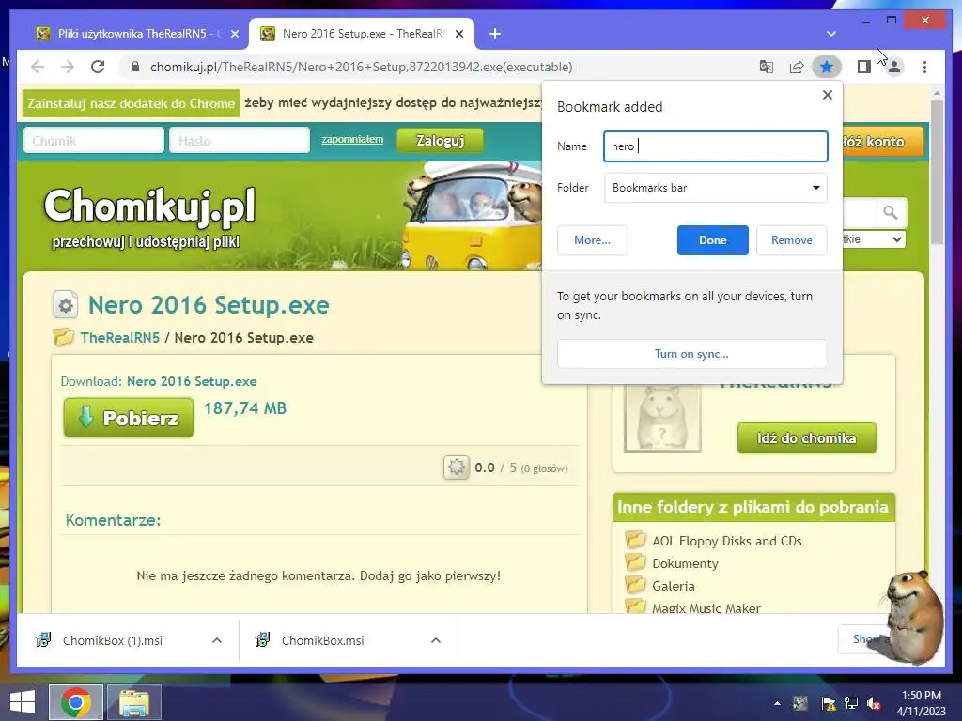Click the Idź do chomika button
This screenshot has height=721, width=962.
806,437
